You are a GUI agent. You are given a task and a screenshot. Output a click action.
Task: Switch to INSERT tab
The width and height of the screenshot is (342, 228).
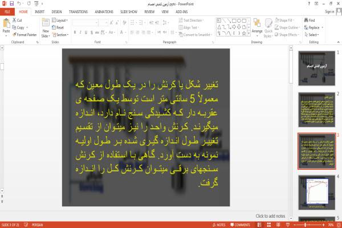tap(39, 12)
